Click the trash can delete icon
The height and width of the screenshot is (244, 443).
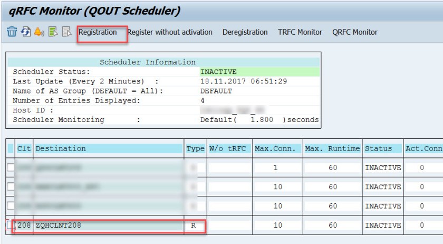[x=12, y=32]
